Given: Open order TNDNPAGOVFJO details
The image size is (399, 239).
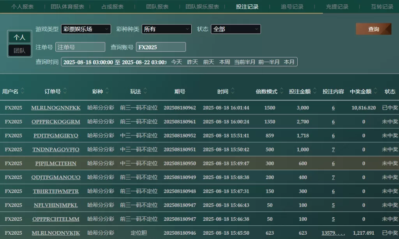Looking at the screenshot, I should point(56,149).
